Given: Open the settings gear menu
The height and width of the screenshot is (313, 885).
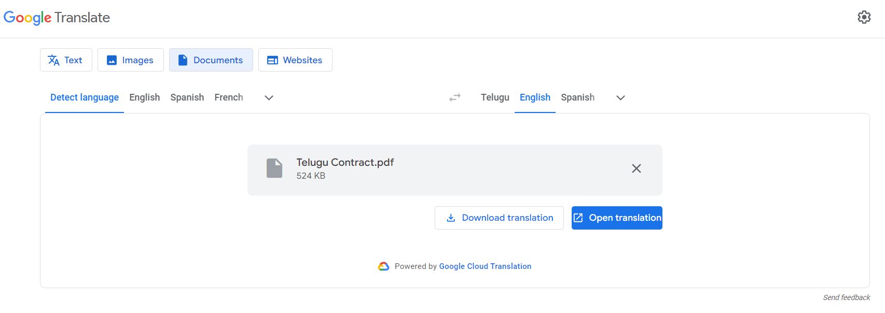Looking at the screenshot, I should (864, 17).
